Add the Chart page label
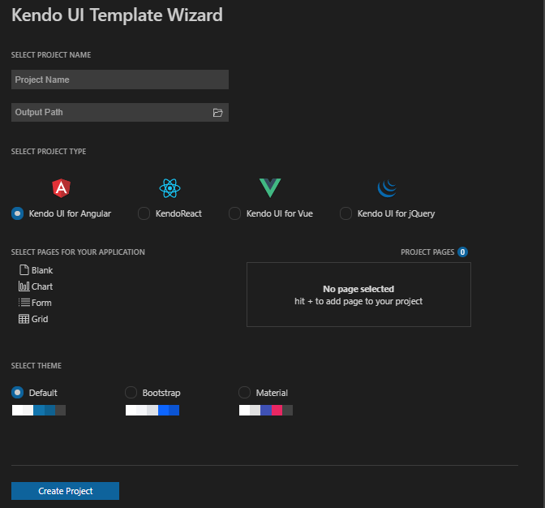The image size is (545, 508). (42, 286)
